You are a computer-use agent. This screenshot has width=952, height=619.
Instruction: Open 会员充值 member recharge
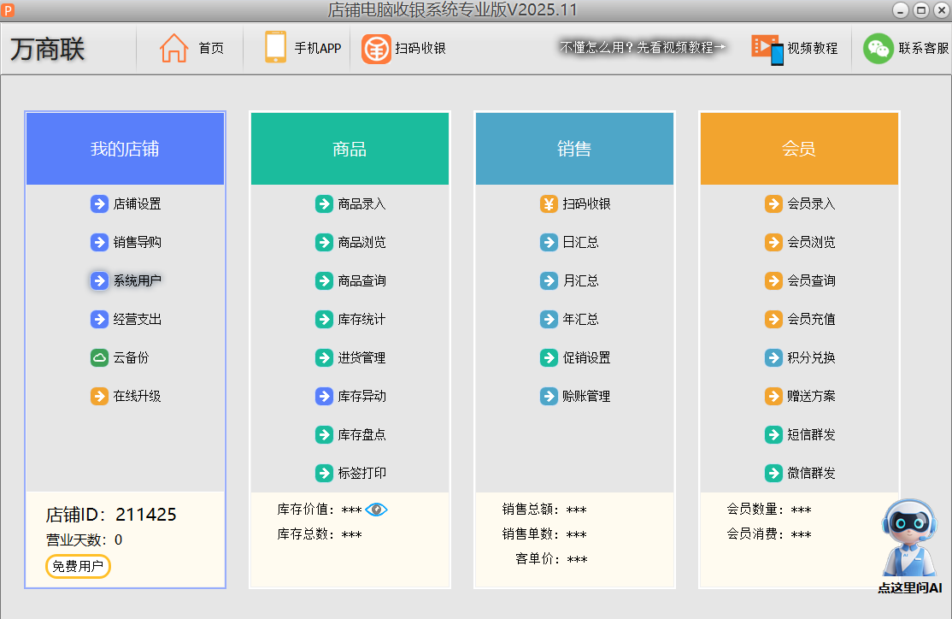coord(811,319)
